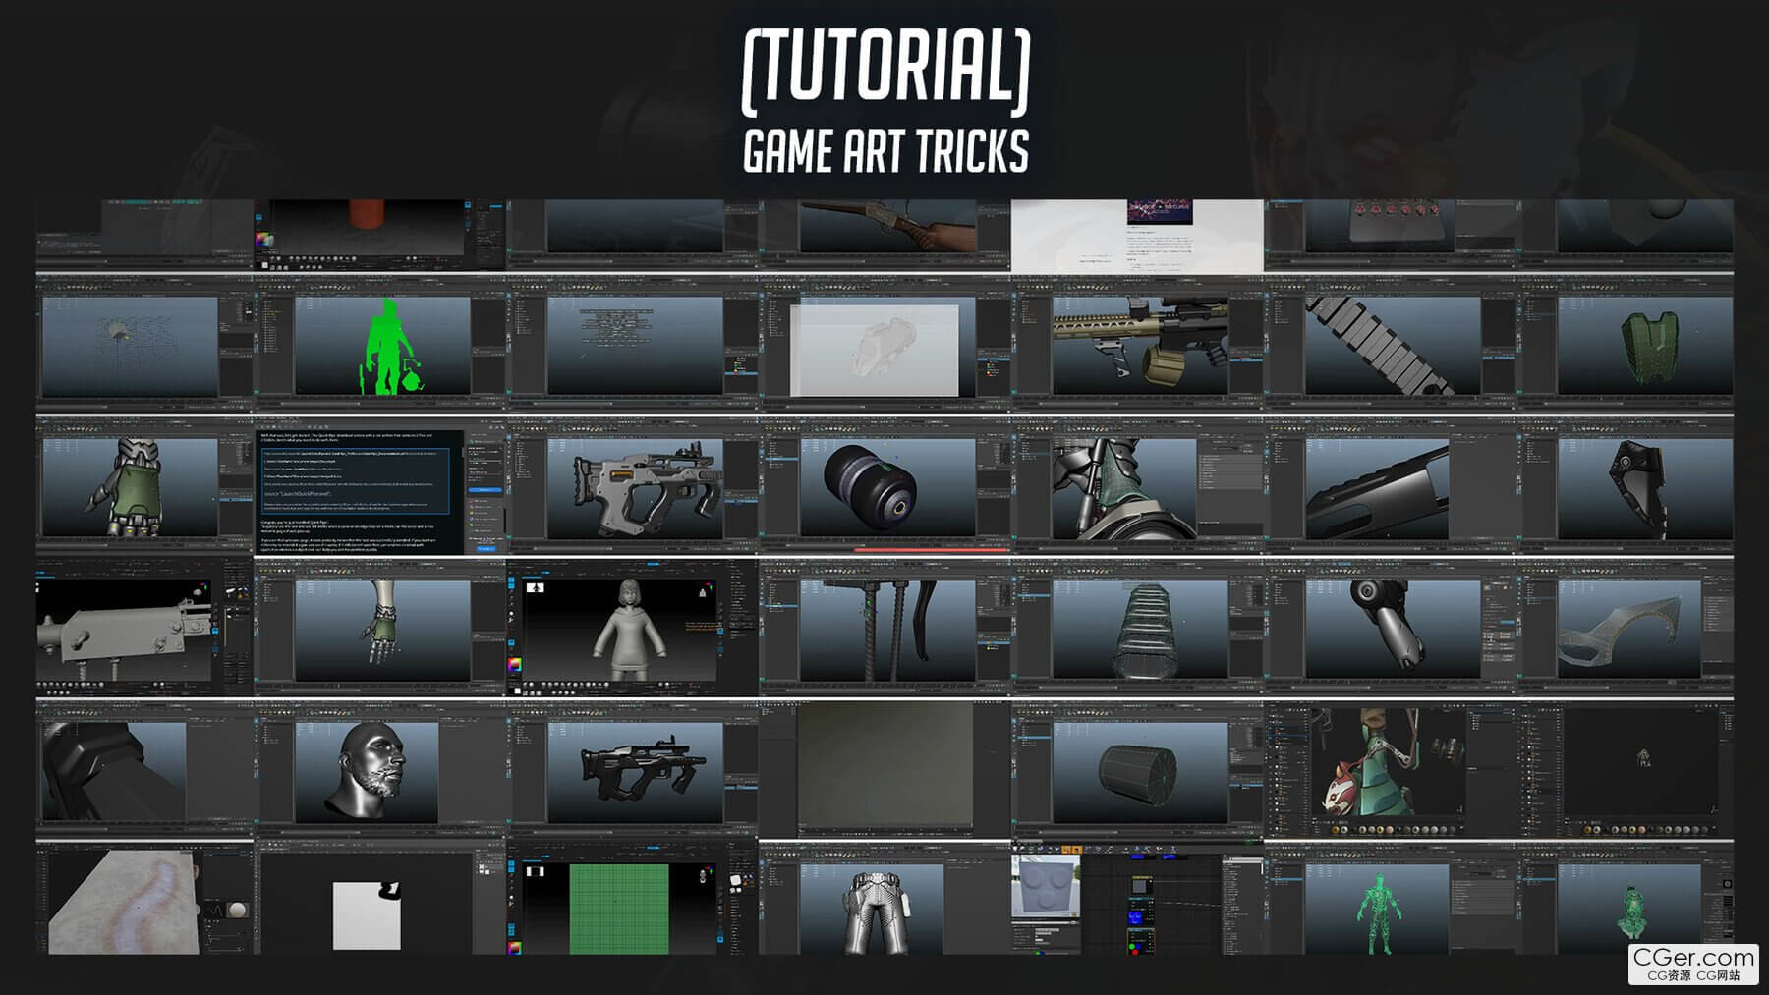The image size is (1769, 995).
Task: Open the hooded girl sculpt thumbnail
Action: (634, 629)
